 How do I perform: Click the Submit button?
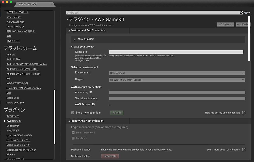click(117, 112)
